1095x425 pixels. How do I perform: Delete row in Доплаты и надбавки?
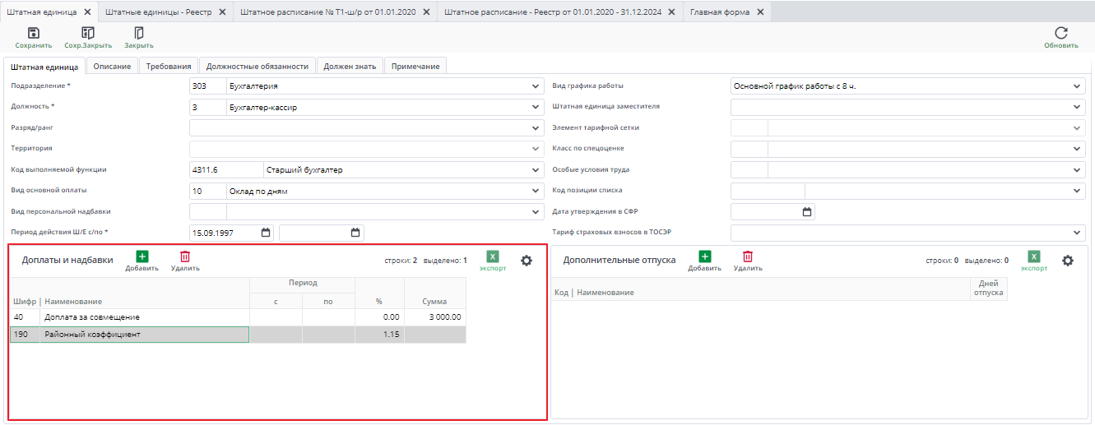click(185, 257)
